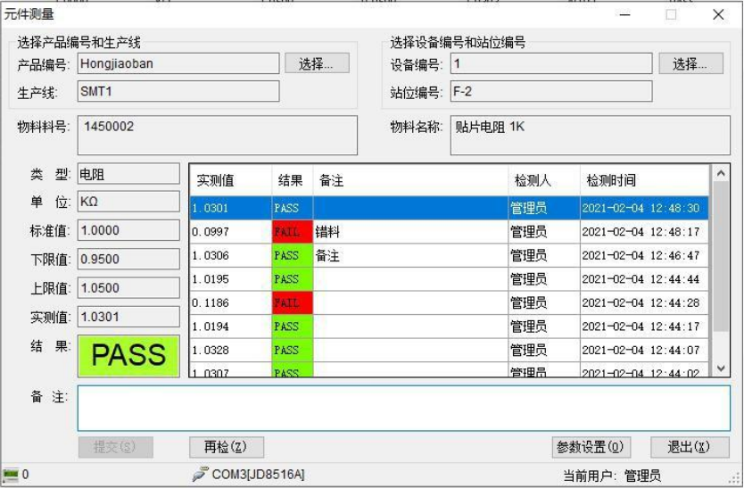The width and height of the screenshot is (744, 488).
Task: Click the 结果 column header
Action: [x=291, y=180]
